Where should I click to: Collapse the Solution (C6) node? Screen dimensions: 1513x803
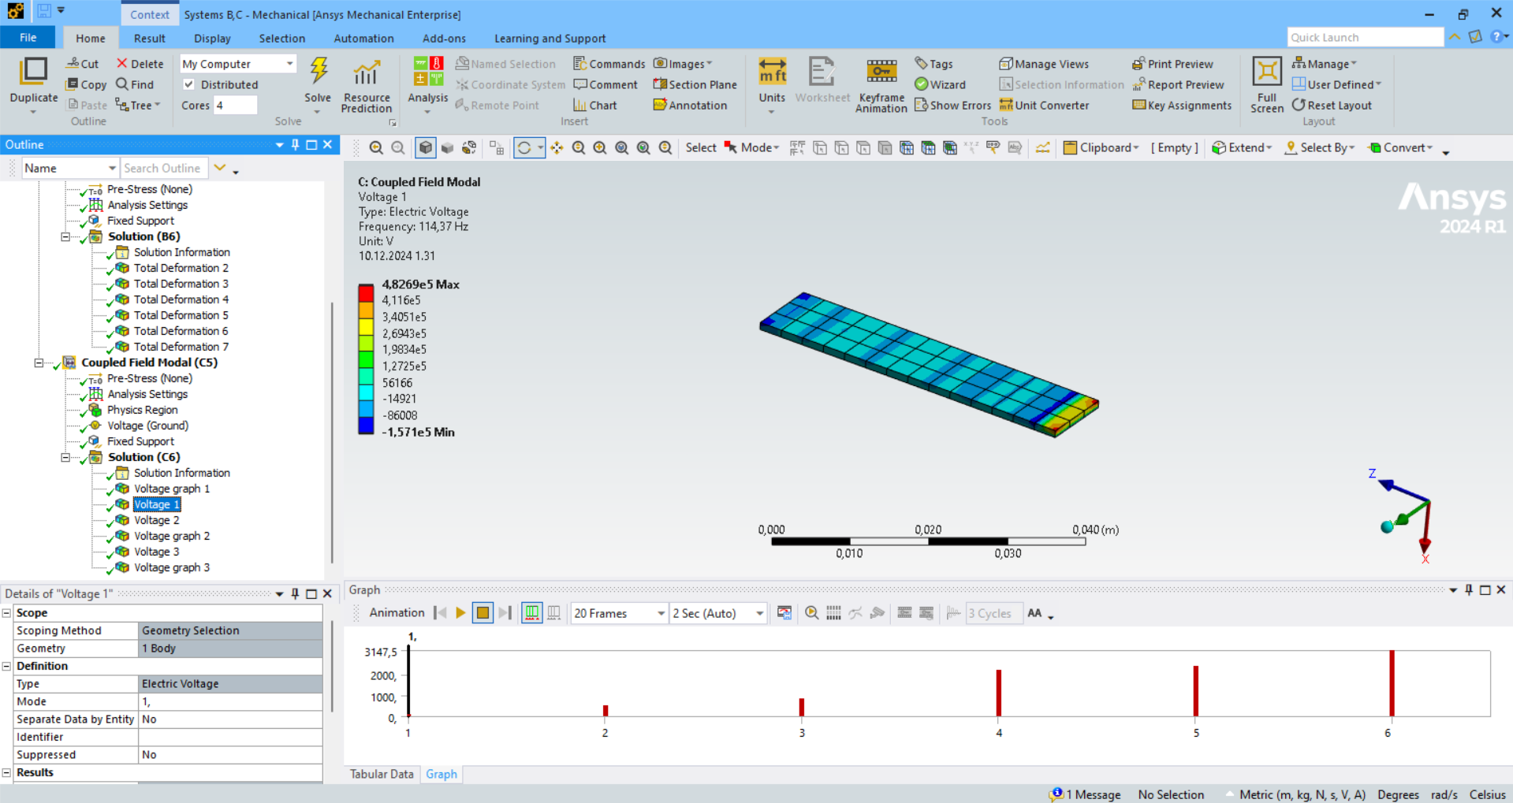pos(65,457)
